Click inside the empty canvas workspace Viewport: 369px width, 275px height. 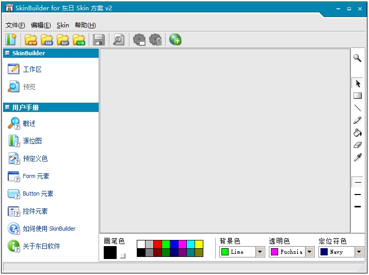[x=225, y=141]
